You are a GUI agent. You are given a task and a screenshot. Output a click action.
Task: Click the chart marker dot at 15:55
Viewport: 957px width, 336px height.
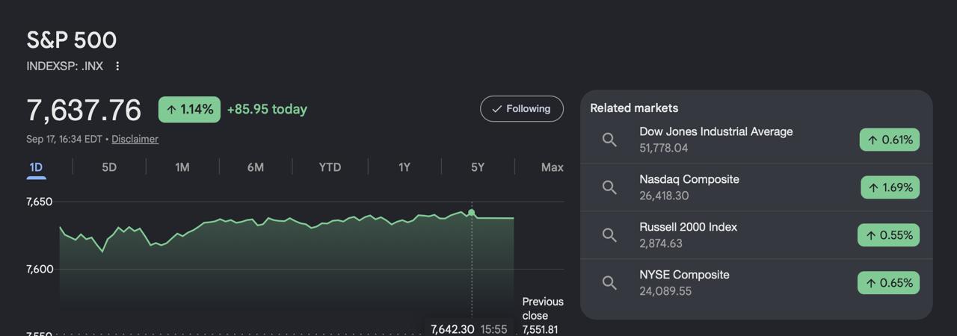[471, 213]
